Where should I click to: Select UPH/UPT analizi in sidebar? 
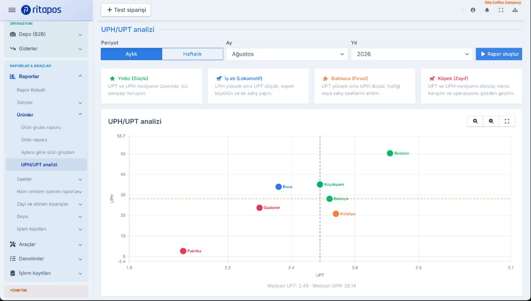[x=46, y=165]
